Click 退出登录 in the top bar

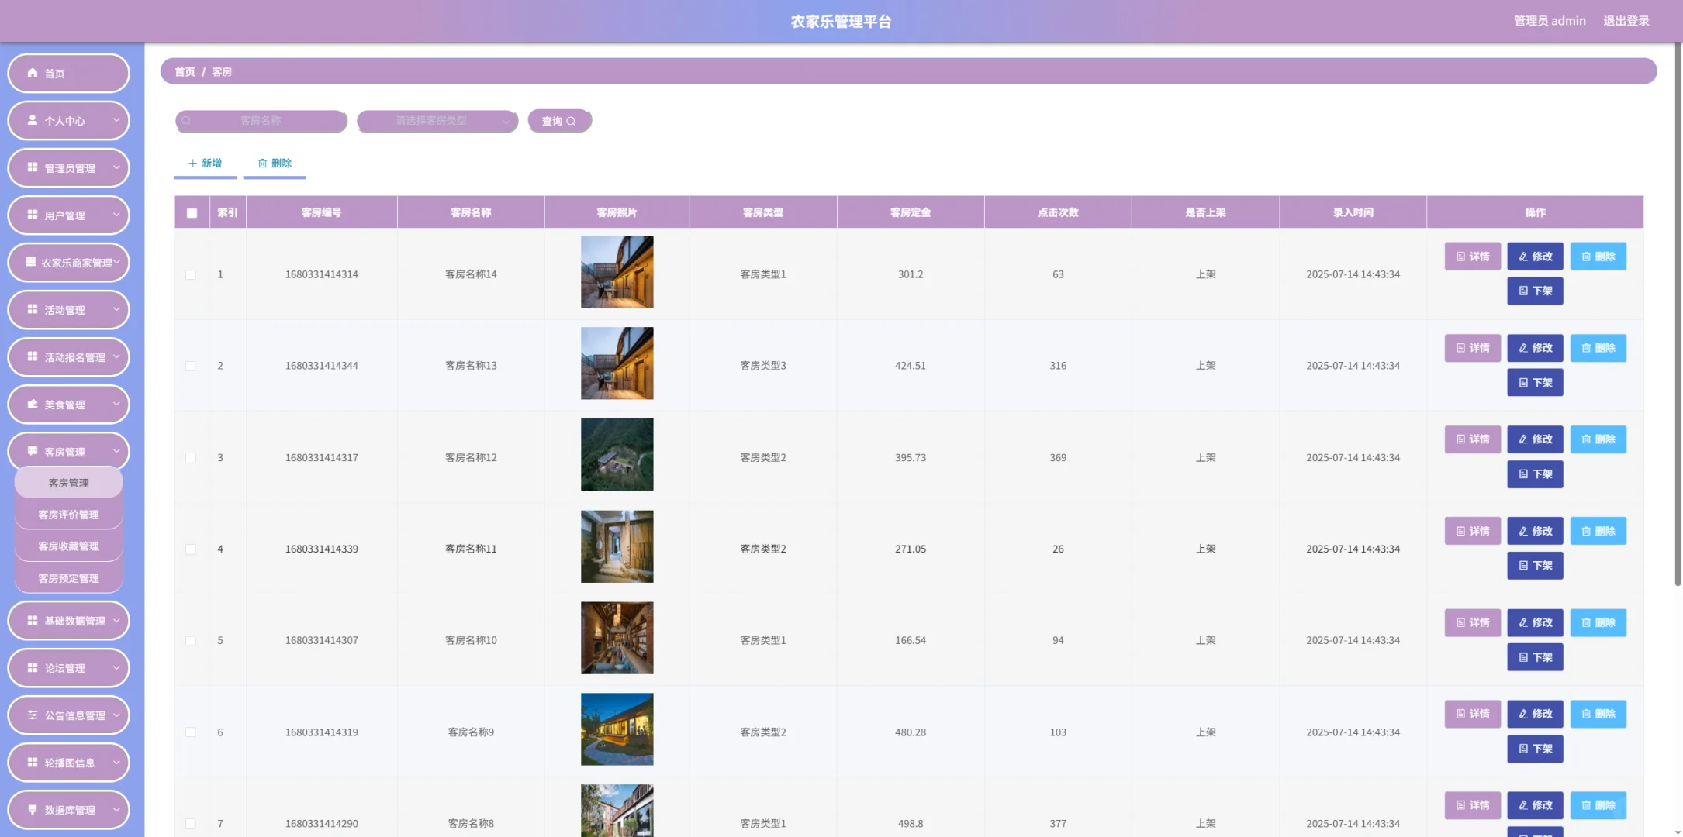(1626, 20)
